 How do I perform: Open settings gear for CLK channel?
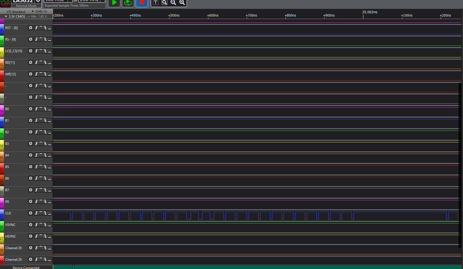click(31, 213)
